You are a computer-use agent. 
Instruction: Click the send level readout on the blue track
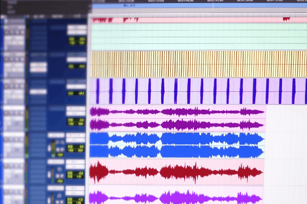pos(60,155)
